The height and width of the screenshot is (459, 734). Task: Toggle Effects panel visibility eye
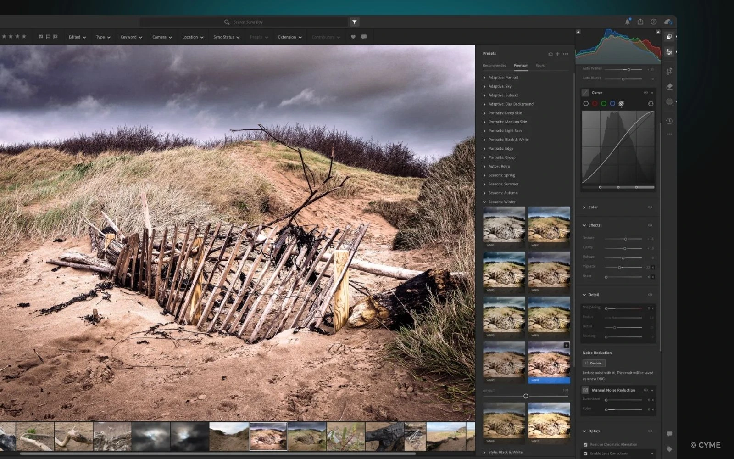click(x=650, y=225)
